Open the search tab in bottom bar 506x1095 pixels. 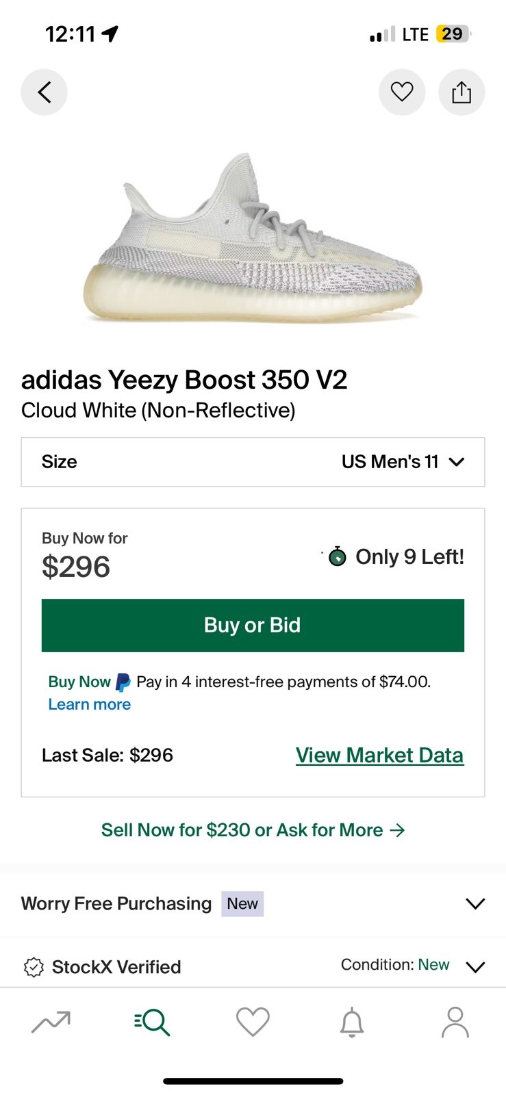click(152, 1022)
